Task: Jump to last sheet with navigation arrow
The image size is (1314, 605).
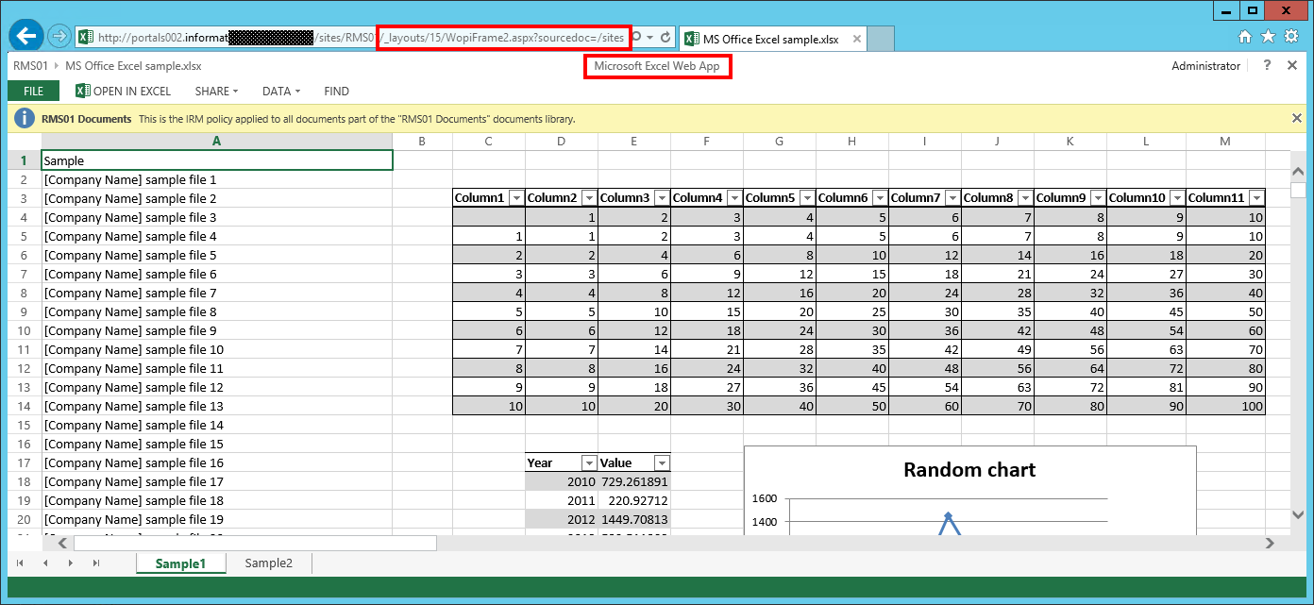Action: tap(95, 563)
